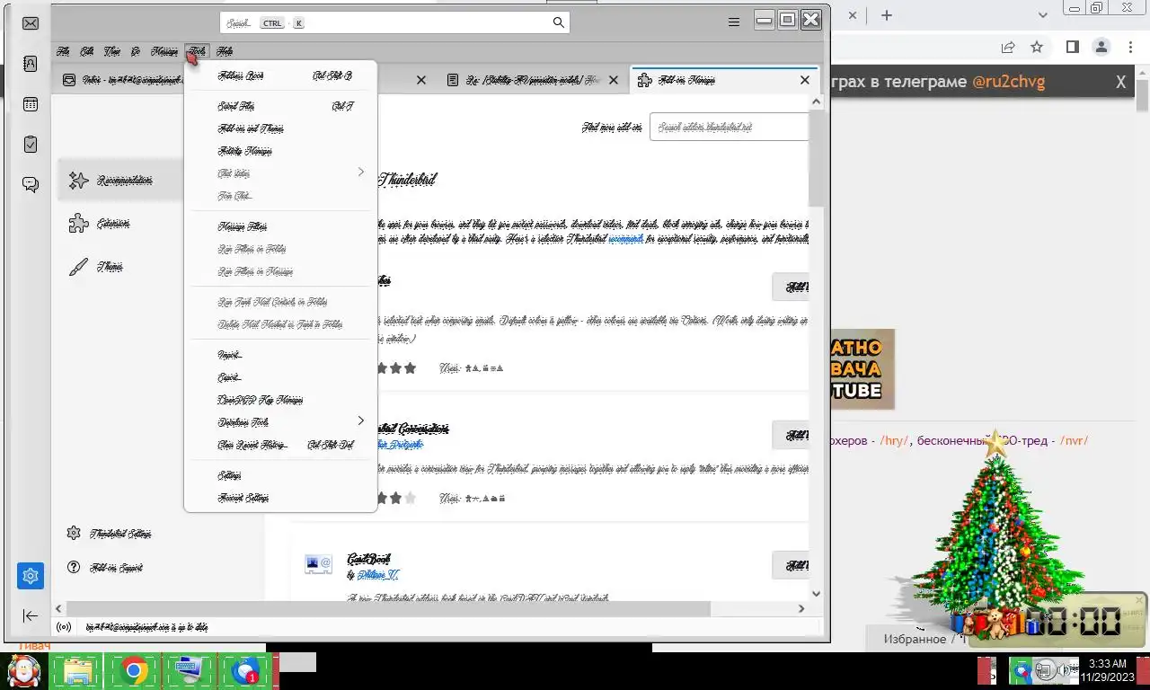Click the blue settings gear in spaces toolbar

coord(31,576)
